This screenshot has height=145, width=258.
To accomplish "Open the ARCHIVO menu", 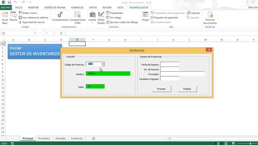I will pos(6,8).
